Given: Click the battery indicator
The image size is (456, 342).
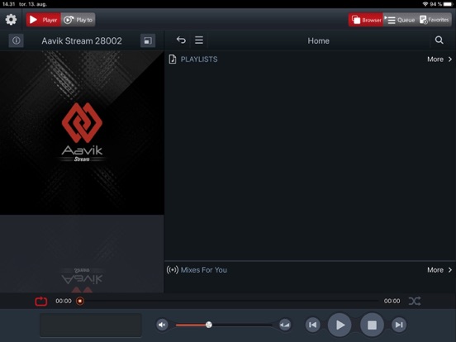Looking at the screenshot, I should [448, 4].
